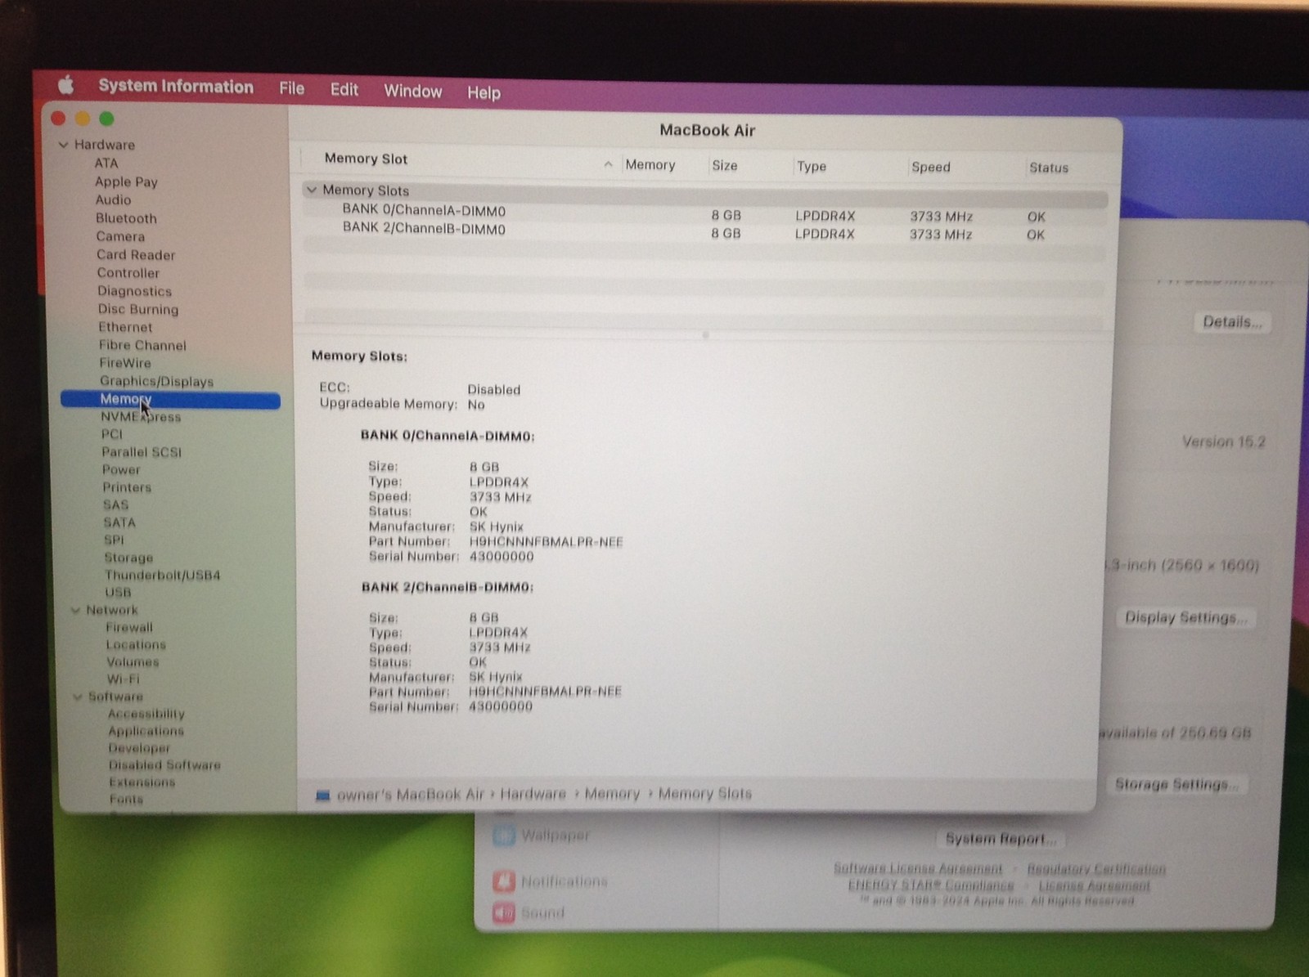1309x977 pixels.
Task: Collapse the Software section in sidebar
Action: pos(78,697)
